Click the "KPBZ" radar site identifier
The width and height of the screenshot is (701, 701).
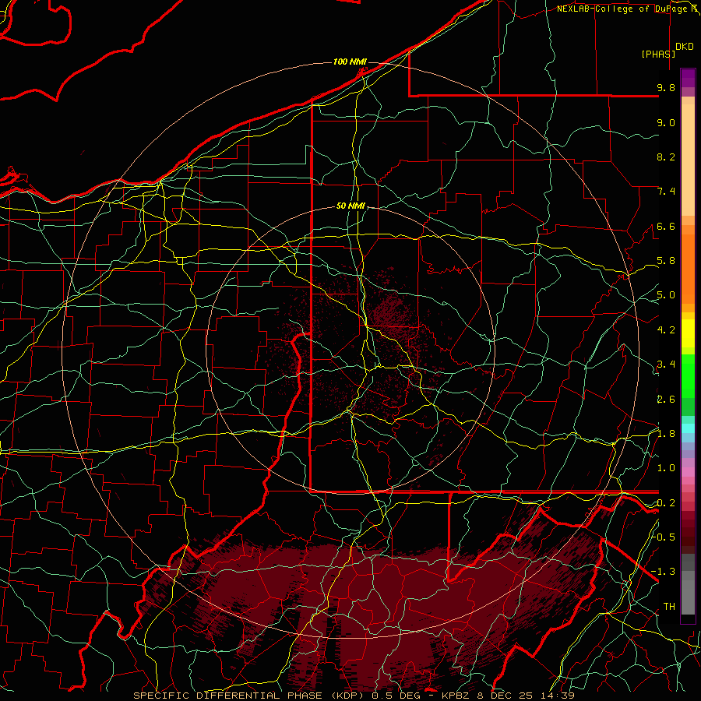pos(457,696)
